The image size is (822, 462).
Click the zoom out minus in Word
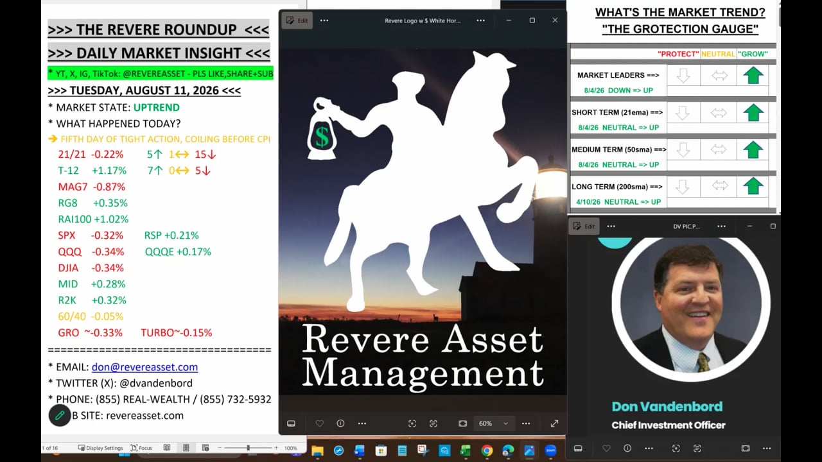coord(220,448)
